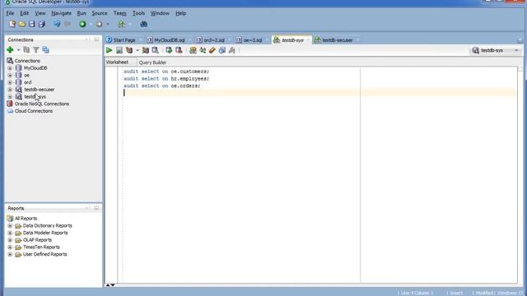The width and height of the screenshot is (527, 296).
Task: Minimize the Reports panel
Action: click(96, 208)
